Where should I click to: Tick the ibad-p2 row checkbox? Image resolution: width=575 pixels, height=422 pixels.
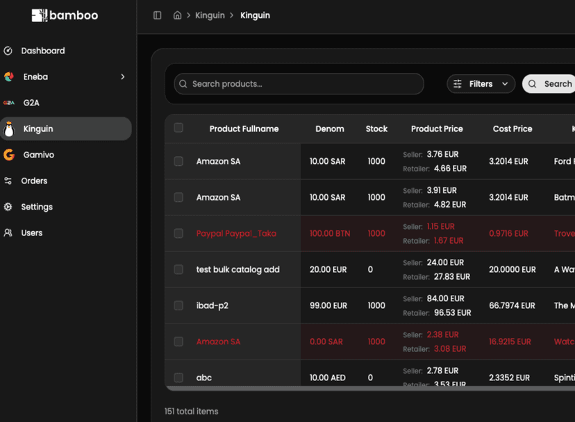tap(178, 305)
